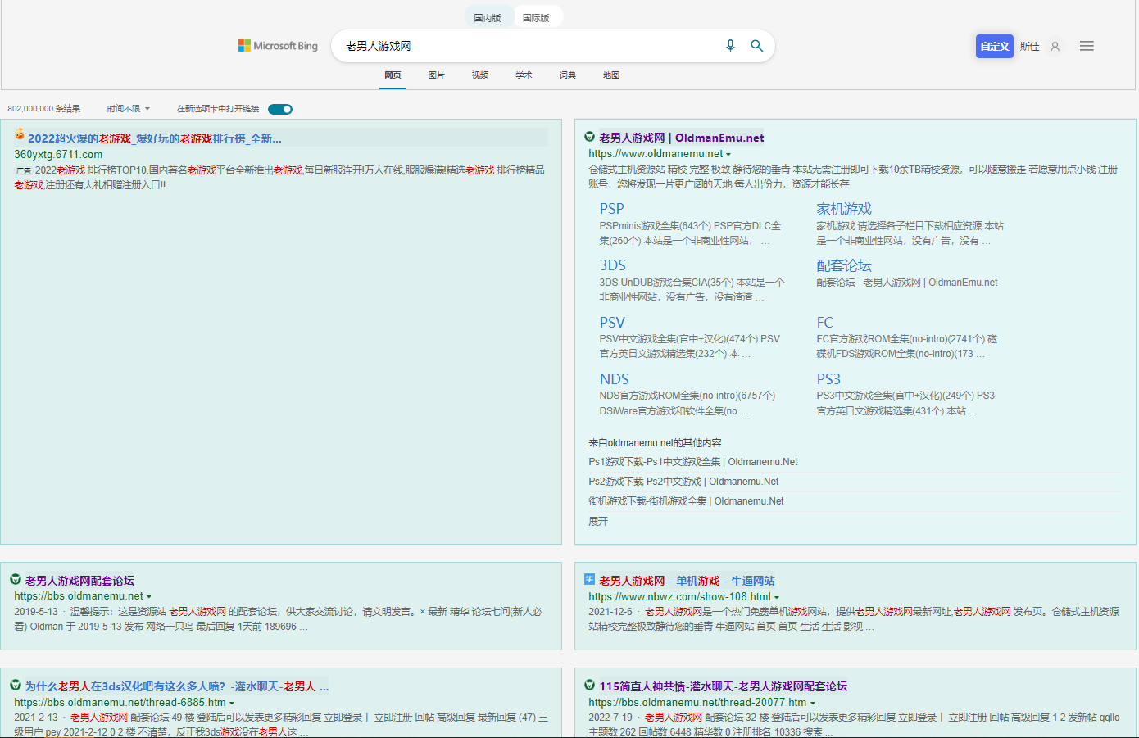Open the NDS sitelink
Screen dimensions: 1139x738
(x=615, y=379)
